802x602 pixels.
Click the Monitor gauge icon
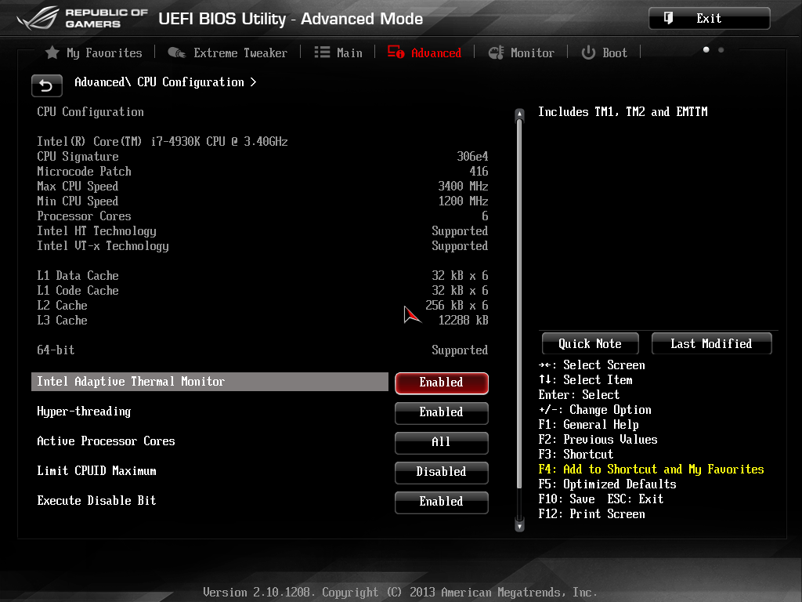tap(496, 53)
